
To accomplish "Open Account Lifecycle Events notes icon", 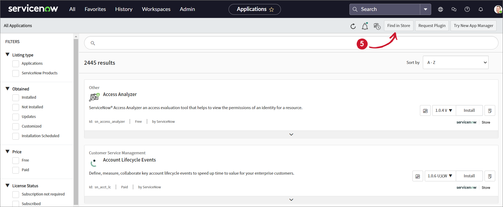I will tap(490, 176).
